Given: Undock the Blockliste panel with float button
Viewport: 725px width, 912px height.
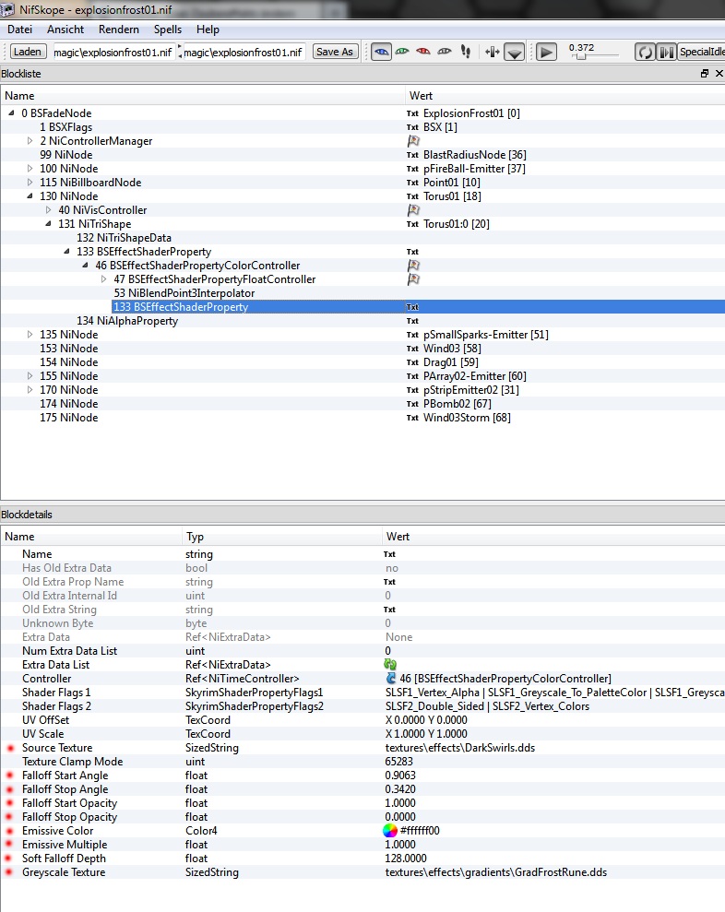Looking at the screenshot, I should [705, 73].
